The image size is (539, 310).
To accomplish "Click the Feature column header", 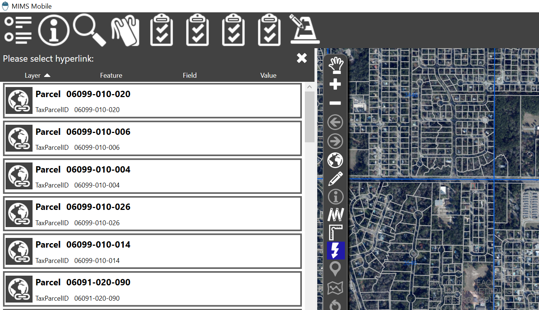I will (111, 75).
